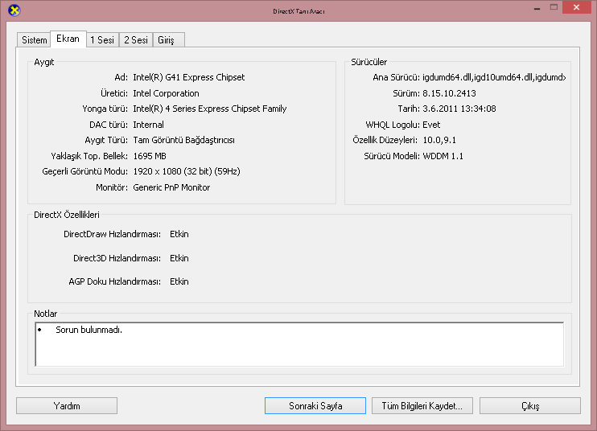597x431 pixels.
Task: Click the '1695 MB' memory value
Action: pyautogui.click(x=150, y=156)
